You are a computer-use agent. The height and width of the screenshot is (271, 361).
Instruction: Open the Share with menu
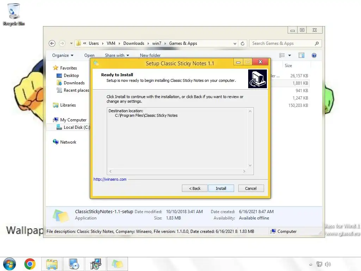(117, 55)
